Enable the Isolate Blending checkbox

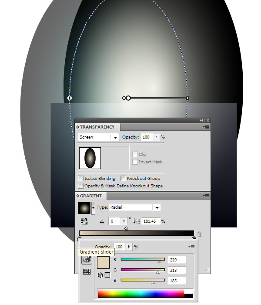click(x=80, y=178)
